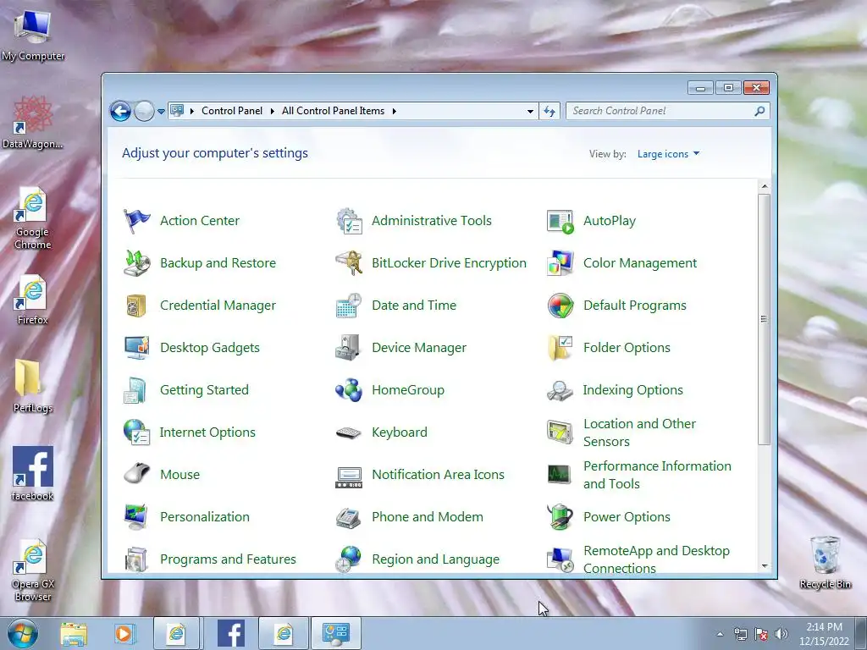This screenshot has width=867, height=650.
Task: Click the Keyboard link text
Action: pyautogui.click(x=400, y=432)
